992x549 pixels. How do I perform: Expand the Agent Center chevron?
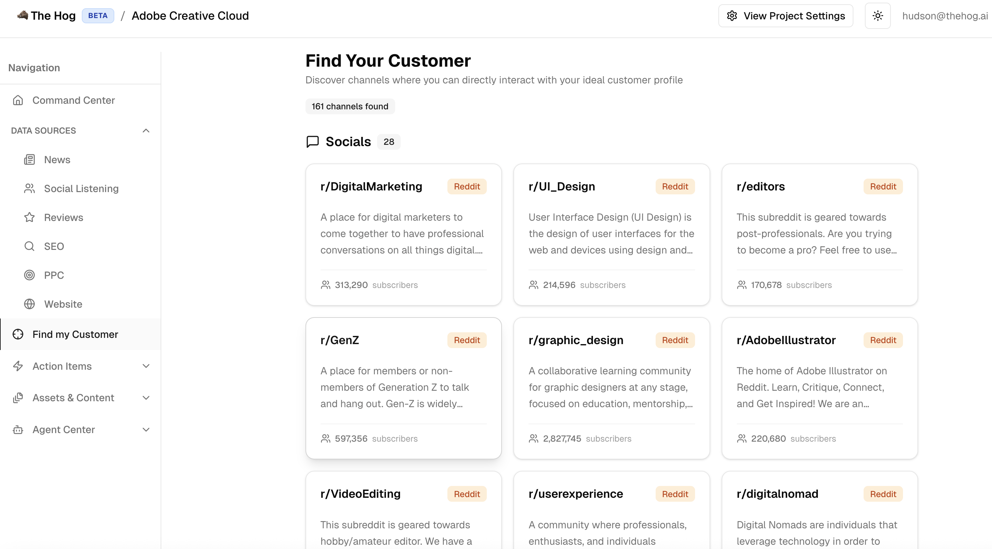146,429
